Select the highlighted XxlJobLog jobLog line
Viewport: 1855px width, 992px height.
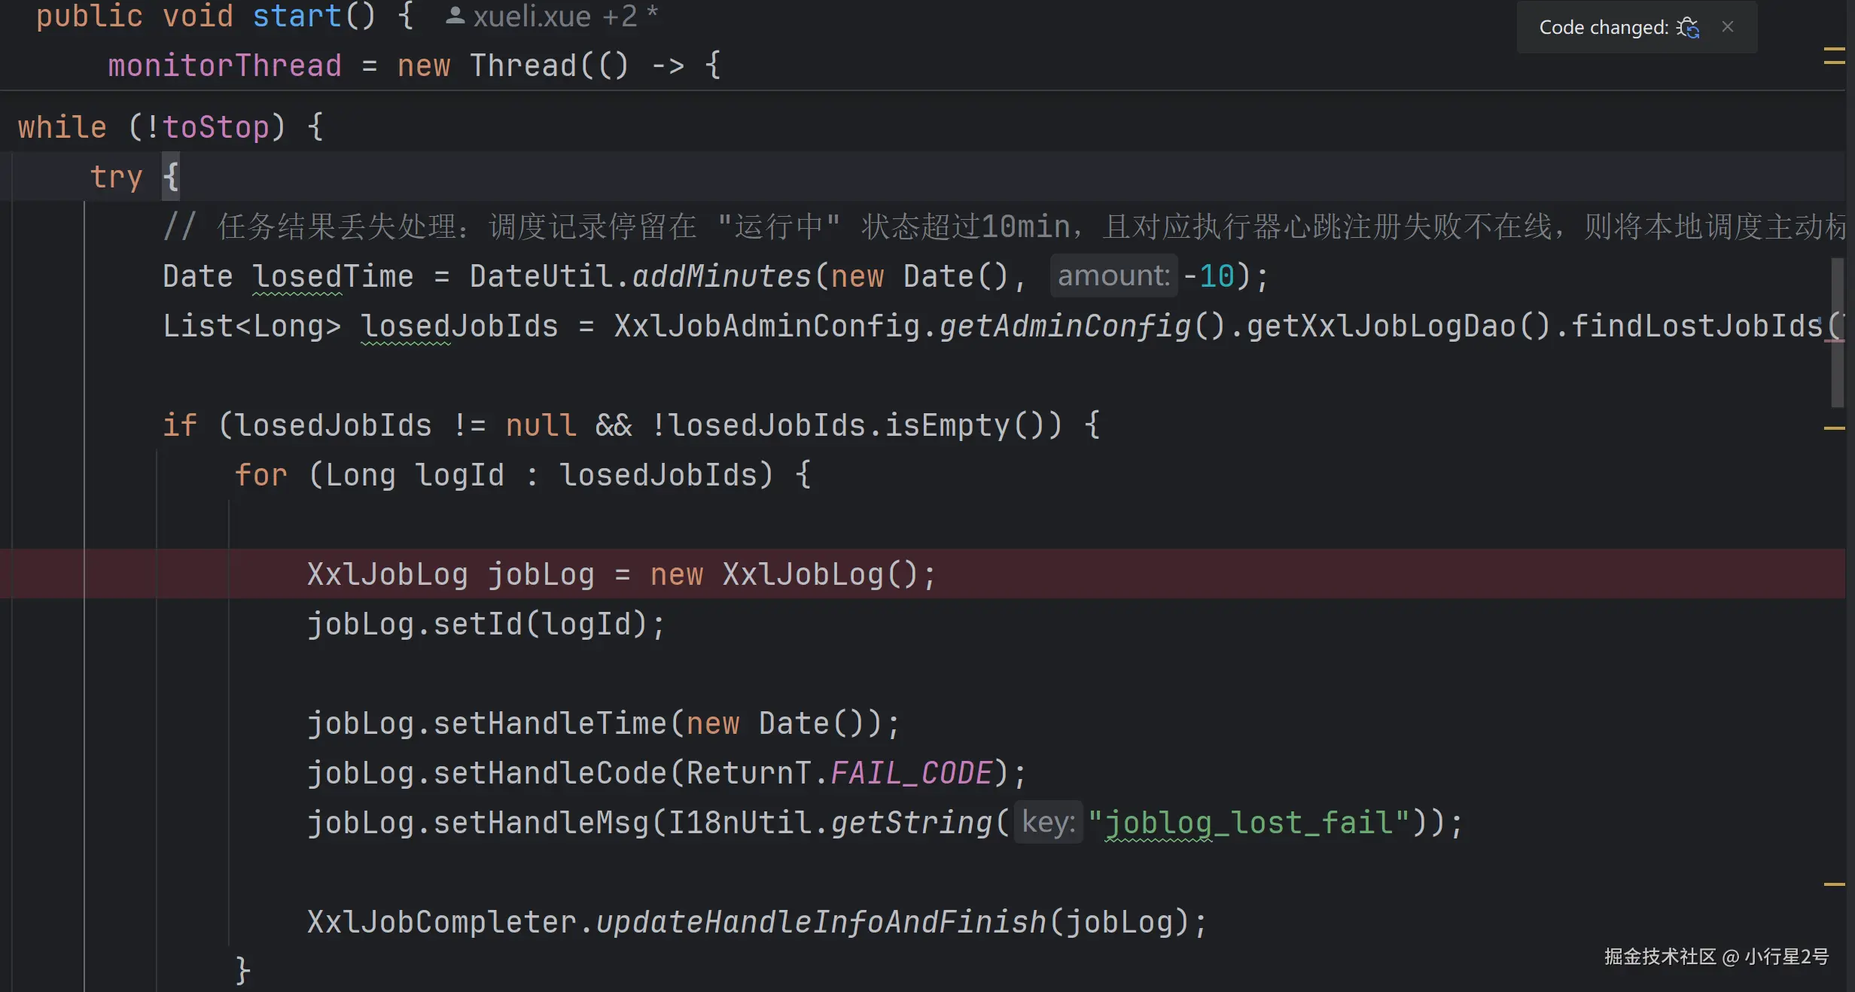tap(620, 574)
